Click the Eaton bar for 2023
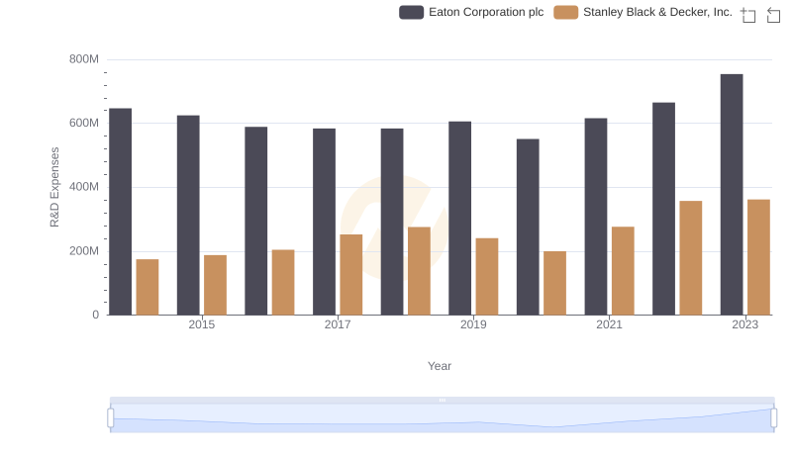The image size is (792, 456). click(x=732, y=194)
